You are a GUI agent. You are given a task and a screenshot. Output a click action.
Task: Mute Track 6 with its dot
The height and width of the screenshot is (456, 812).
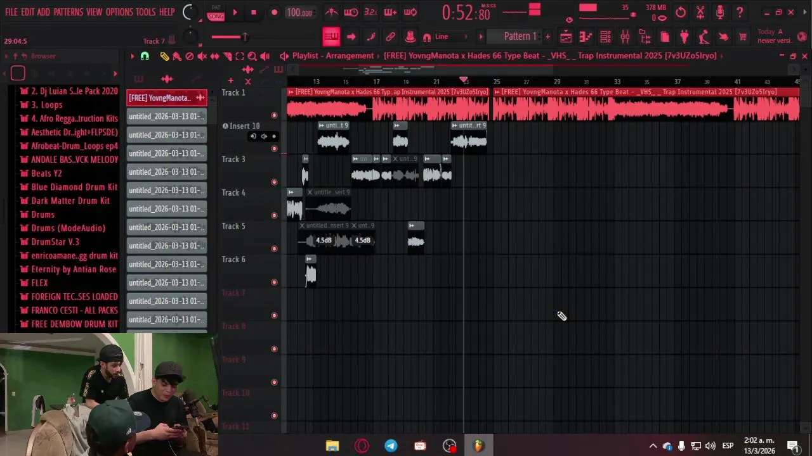pos(274,282)
